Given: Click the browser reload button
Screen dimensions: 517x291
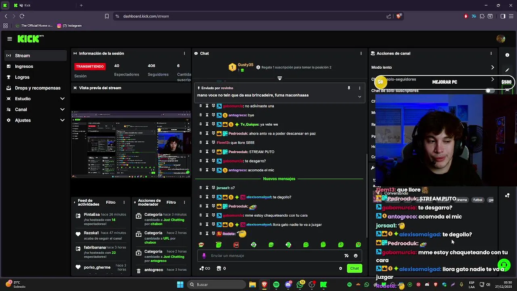Looking at the screenshot, I should pos(22,16).
